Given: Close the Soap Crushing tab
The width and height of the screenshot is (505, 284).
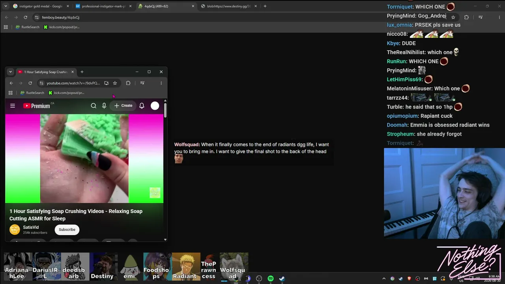Looking at the screenshot, I should 73,72.
